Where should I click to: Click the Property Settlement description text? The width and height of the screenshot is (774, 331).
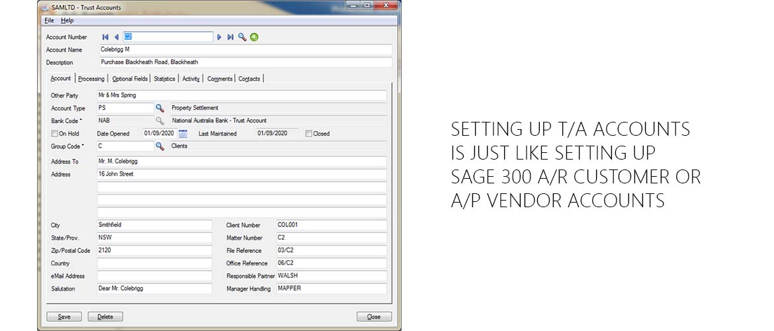click(195, 108)
